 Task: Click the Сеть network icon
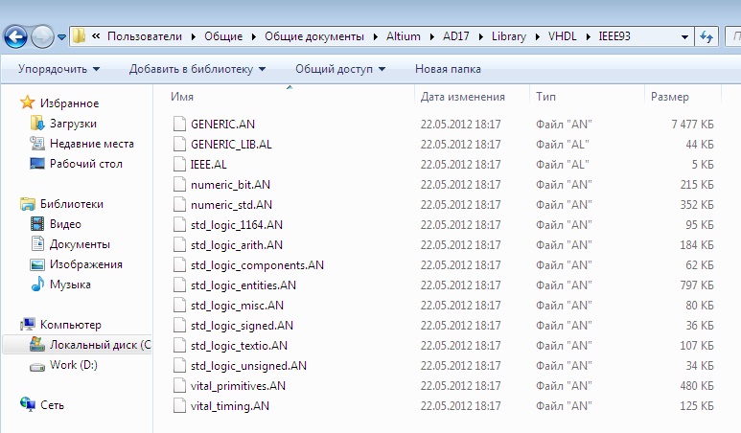coord(27,405)
